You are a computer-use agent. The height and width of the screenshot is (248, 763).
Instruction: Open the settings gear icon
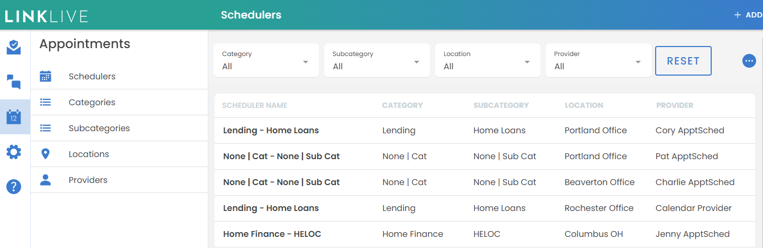point(14,152)
